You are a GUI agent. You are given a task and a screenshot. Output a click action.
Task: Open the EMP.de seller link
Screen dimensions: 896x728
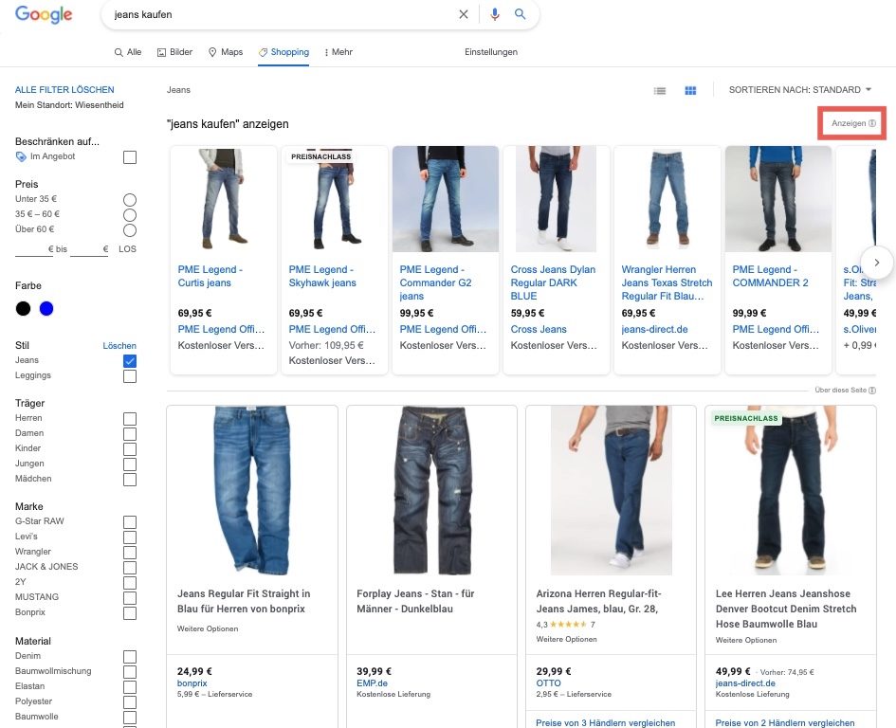click(372, 683)
